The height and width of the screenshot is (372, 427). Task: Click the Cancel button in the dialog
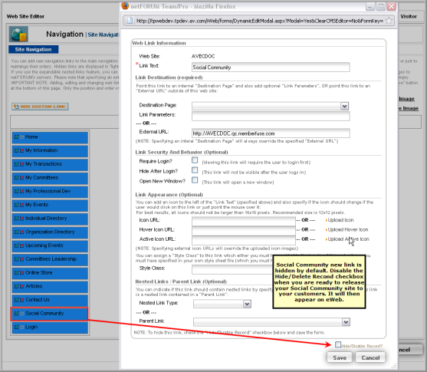[x=370, y=357]
